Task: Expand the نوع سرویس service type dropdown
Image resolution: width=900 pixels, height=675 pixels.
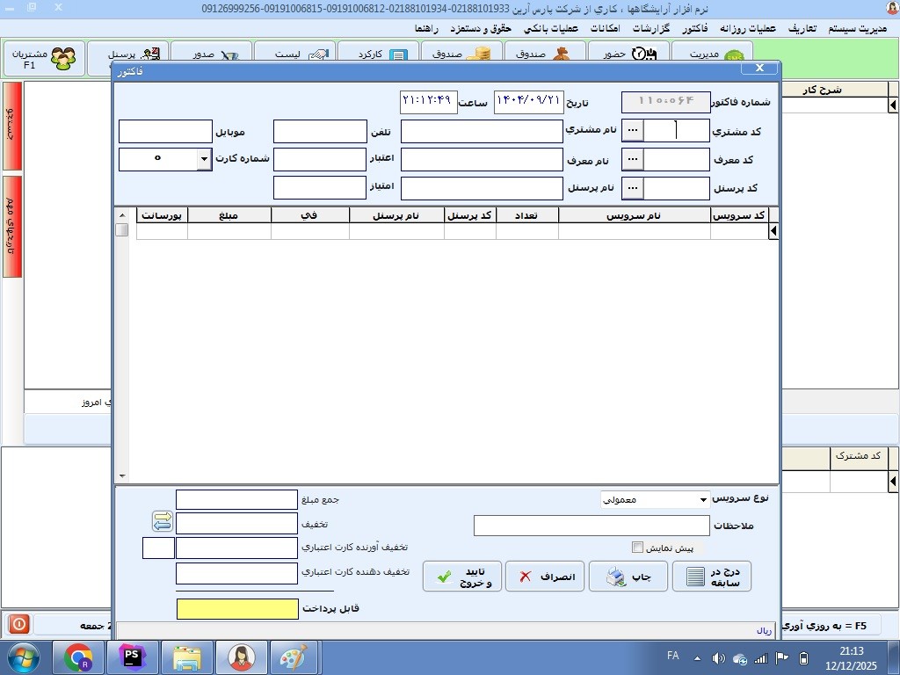Action: point(703,500)
